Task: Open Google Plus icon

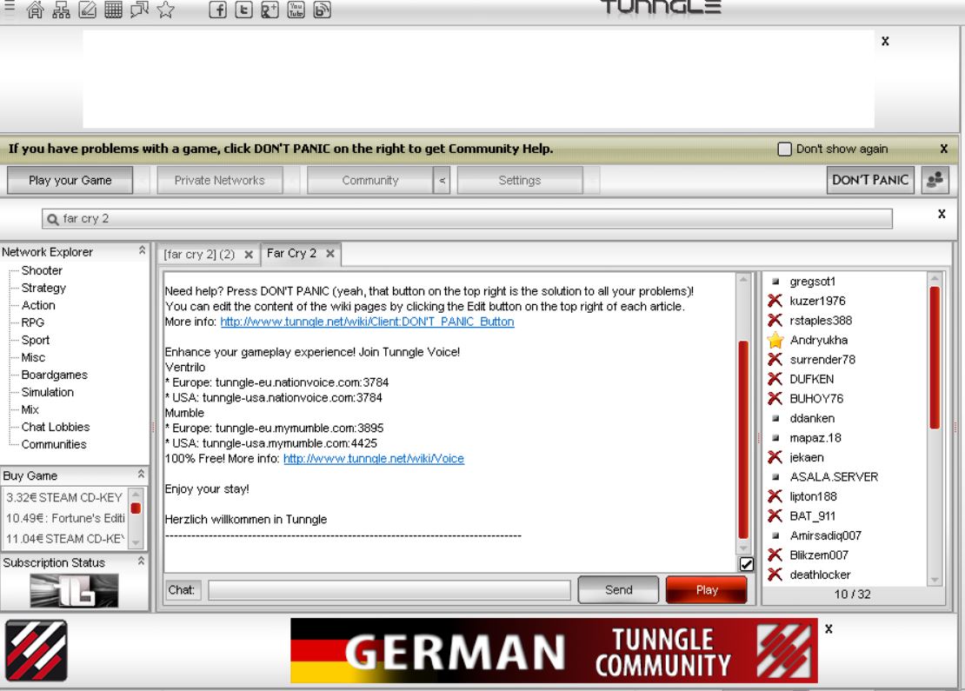Action: coord(270,10)
